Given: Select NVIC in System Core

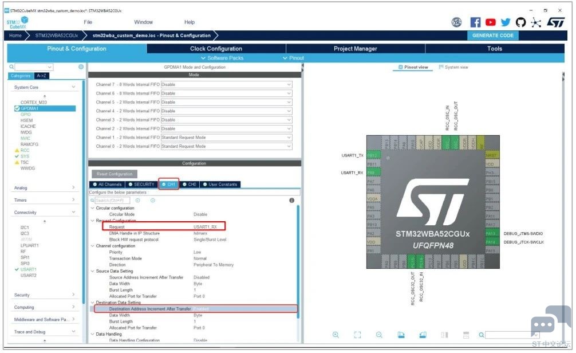Looking at the screenshot, I should 25,138.
